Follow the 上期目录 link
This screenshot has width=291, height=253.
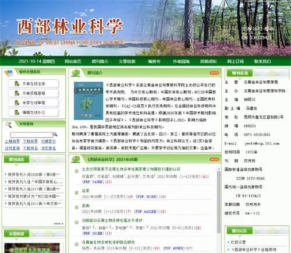coord(12,141)
